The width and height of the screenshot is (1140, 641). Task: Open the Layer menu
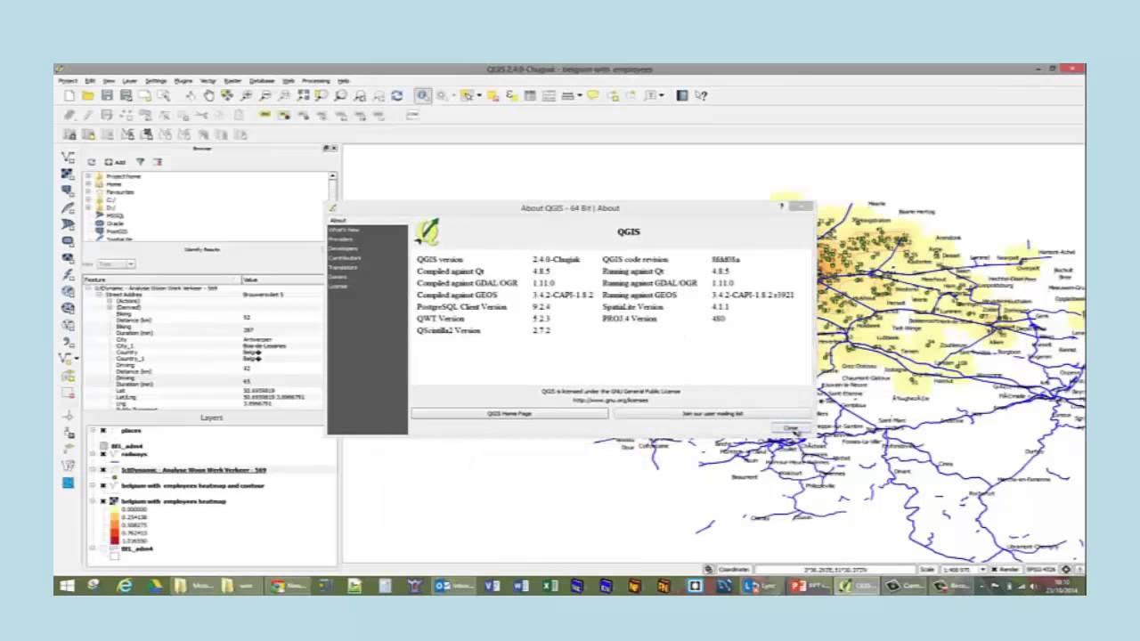click(x=130, y=81)
